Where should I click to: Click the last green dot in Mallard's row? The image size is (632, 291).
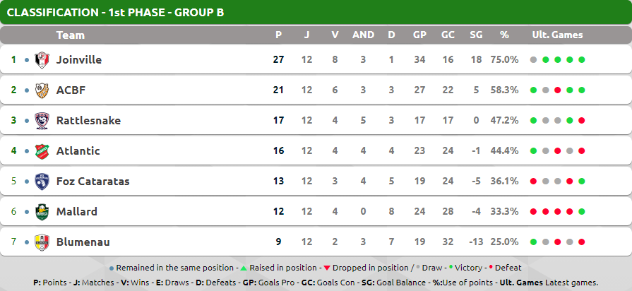coord(582,212)
